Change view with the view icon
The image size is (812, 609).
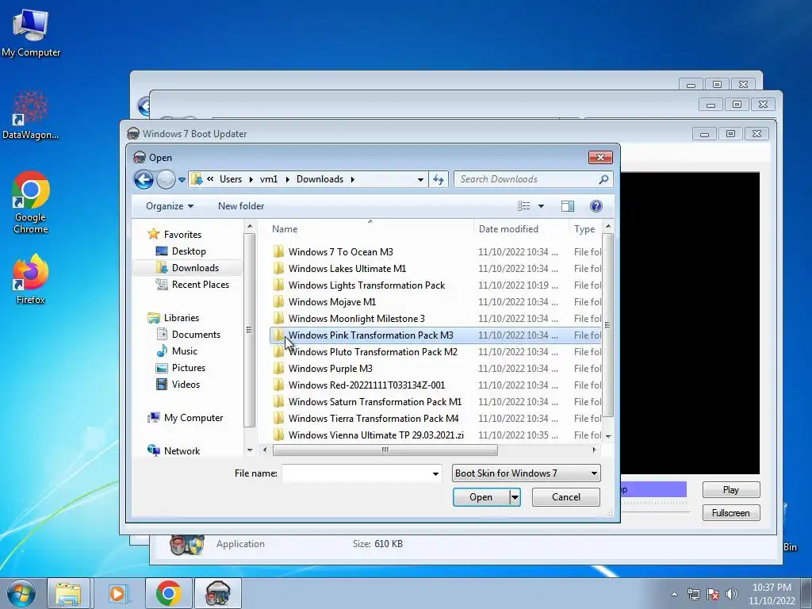coord(523,206)
